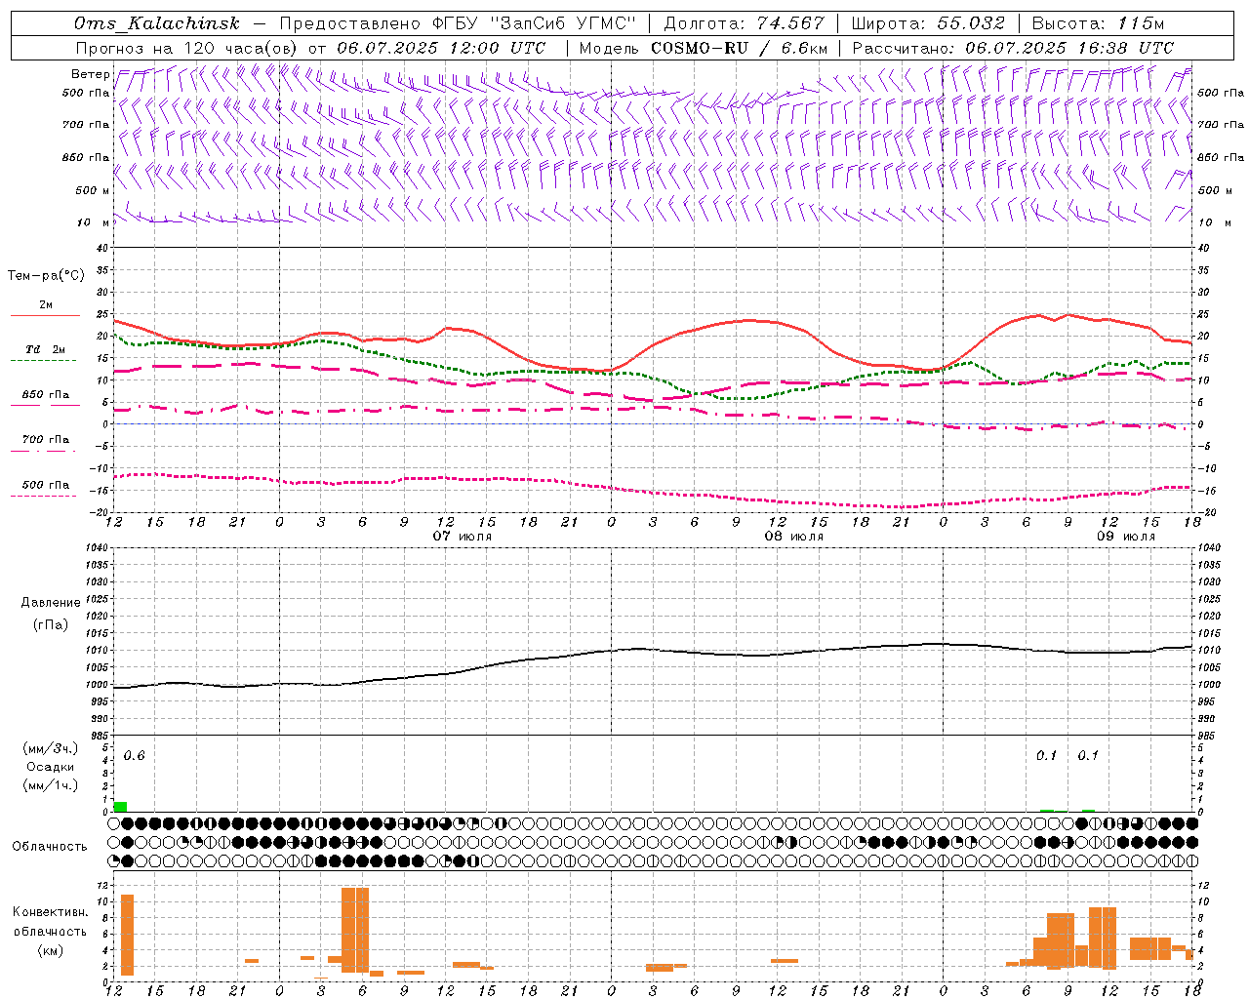Select the '07 июля' date label

coord(463,537)
